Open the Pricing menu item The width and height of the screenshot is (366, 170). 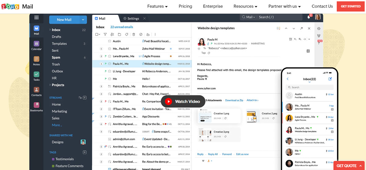click(x=185, y=6)
